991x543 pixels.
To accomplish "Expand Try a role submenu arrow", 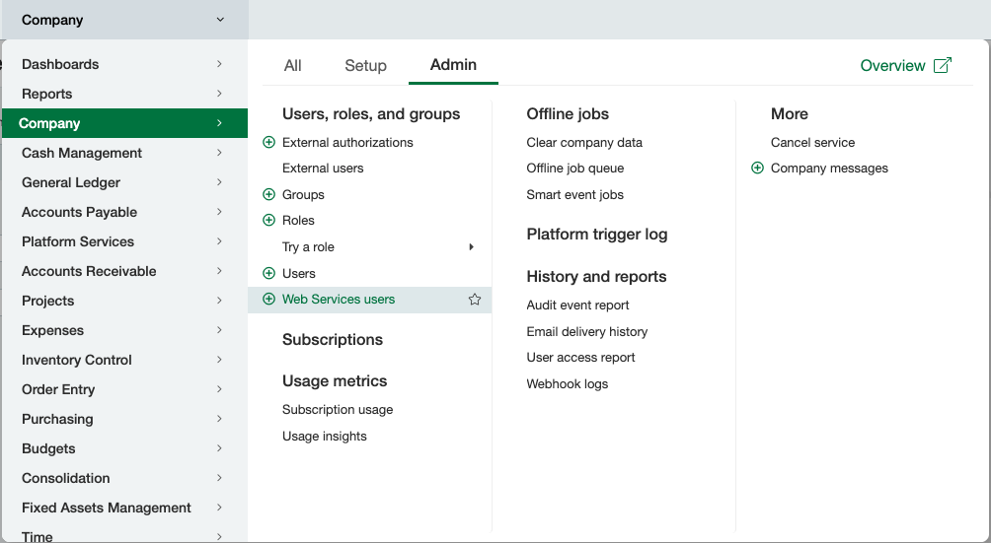I will click(x=471, y=247).
